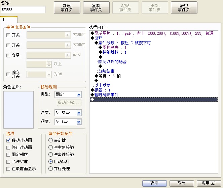Open the 类型 dropdown showing 固定
Image resolution: width=223 pixels, height=188 pixels.
coord(68,95)
